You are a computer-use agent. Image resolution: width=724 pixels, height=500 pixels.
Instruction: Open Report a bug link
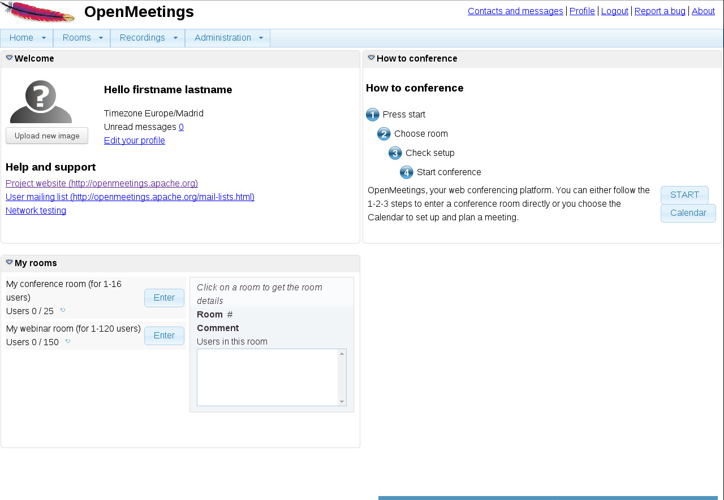[x=660, y=11]
